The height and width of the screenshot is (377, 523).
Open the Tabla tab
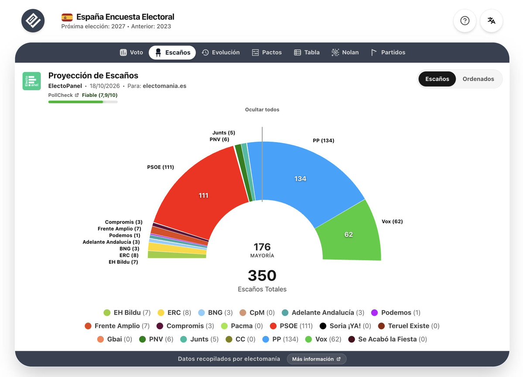pyautogui.click(x=307, y=52)
